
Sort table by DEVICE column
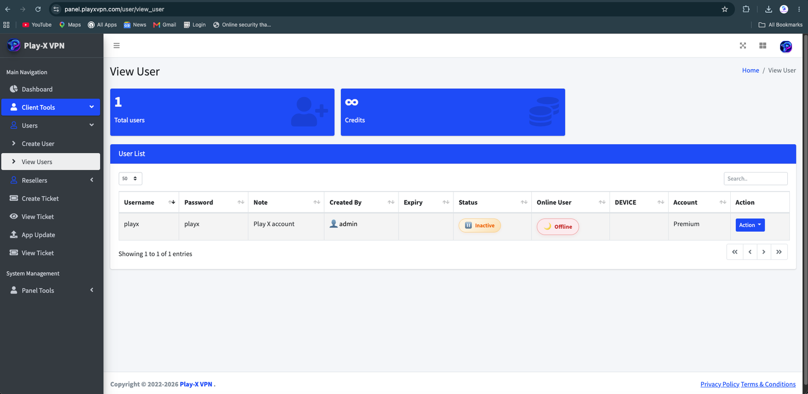pyautogui.click(x=639, y=202)
